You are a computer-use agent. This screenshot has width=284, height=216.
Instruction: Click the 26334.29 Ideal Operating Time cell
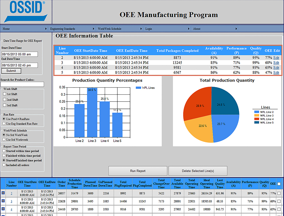(207, 193)
